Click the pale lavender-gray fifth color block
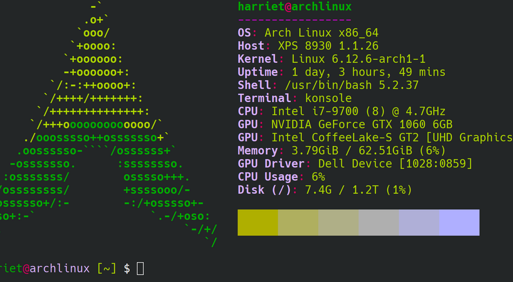513x282 pixels. coord(419,223)
